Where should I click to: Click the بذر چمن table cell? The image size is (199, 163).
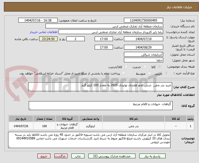click(134, 126)
